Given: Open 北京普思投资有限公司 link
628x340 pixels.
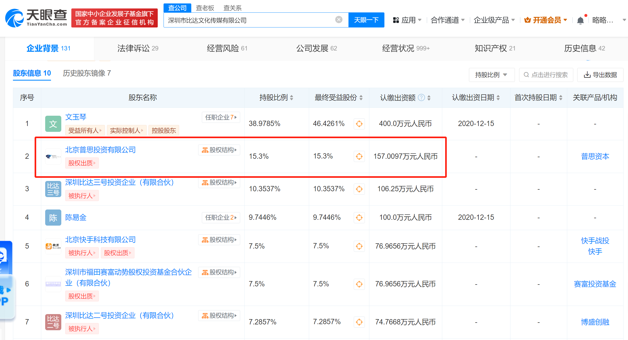Looking at the screenshot, I should [x=100, y=150].
